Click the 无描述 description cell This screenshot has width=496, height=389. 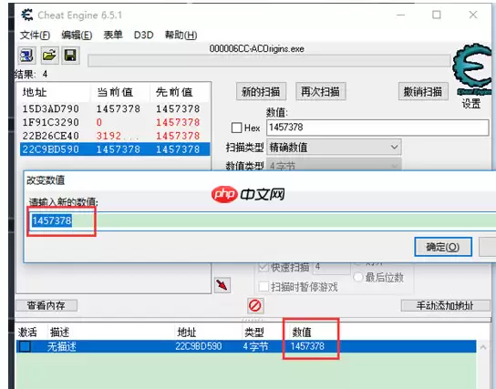coord(62,347)
